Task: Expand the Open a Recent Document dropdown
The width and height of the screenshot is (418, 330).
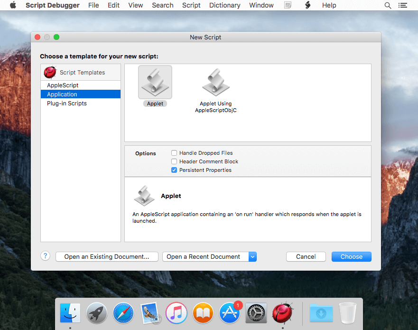Action: (253, 256)
